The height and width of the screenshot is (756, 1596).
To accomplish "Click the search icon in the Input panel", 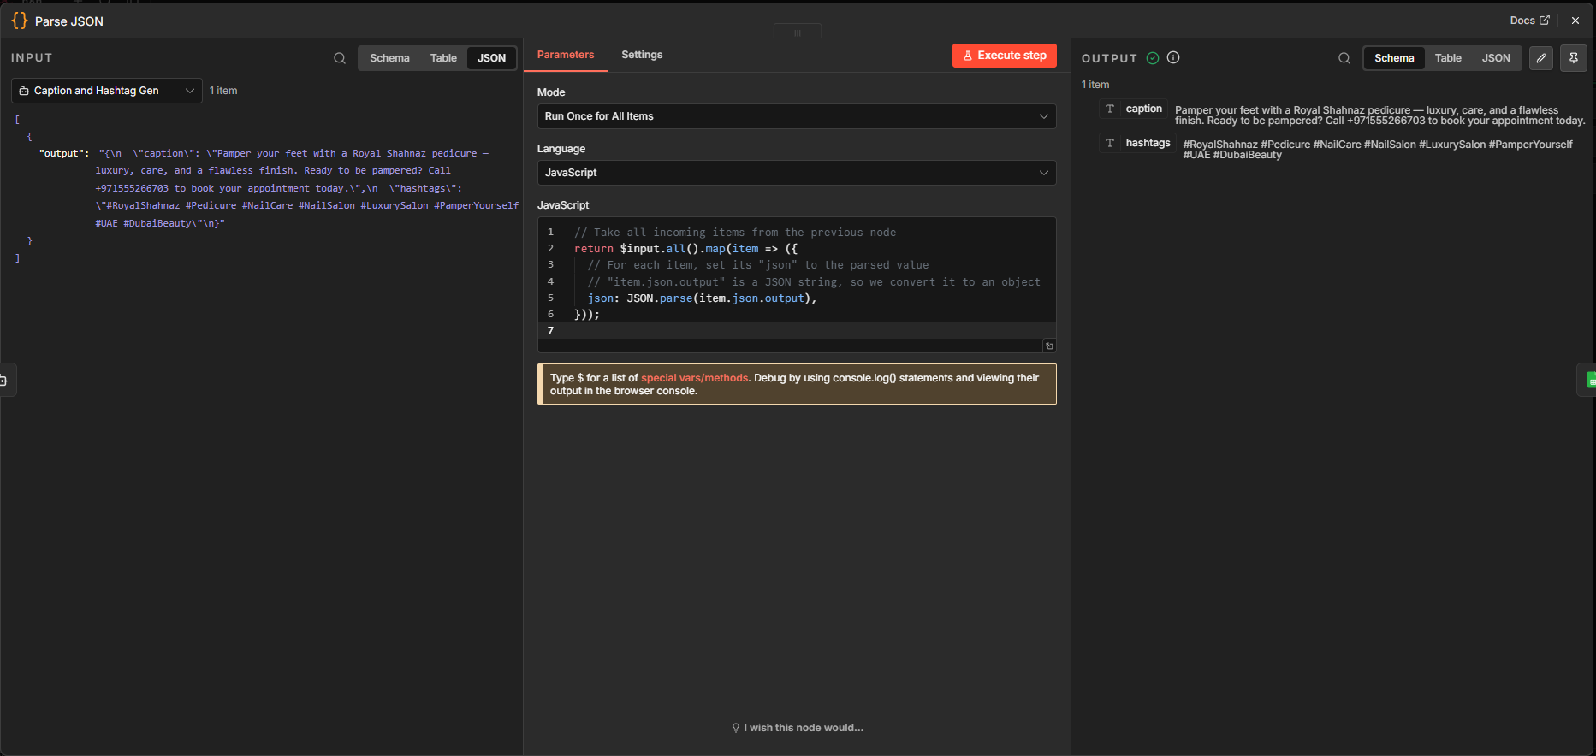I will tap(340, 58).
